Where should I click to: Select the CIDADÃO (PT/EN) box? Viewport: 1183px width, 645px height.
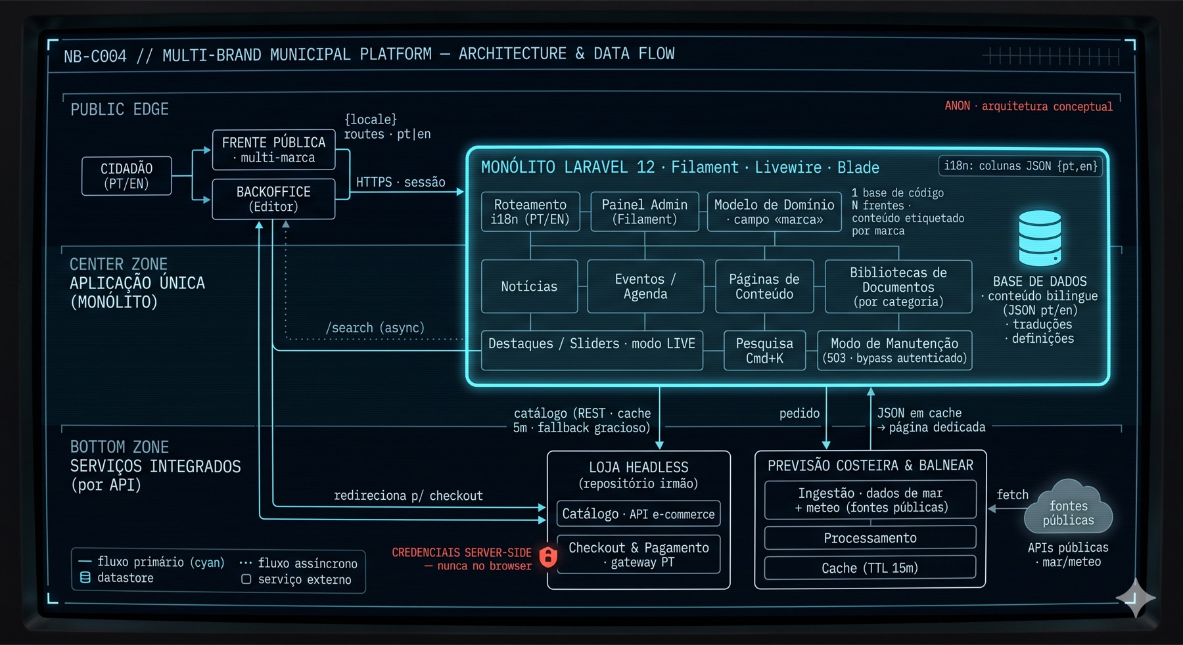tap(127, 176)
